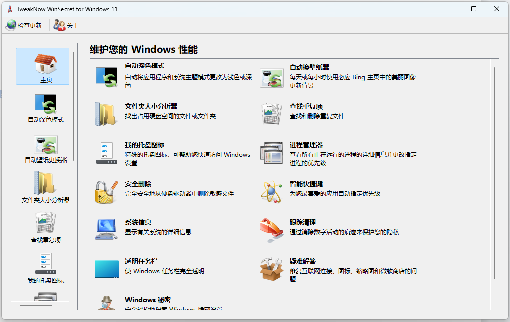Open 自动壁纸更换器 sidebar icon
Viewport: 510px width, 322px height.
46,145
